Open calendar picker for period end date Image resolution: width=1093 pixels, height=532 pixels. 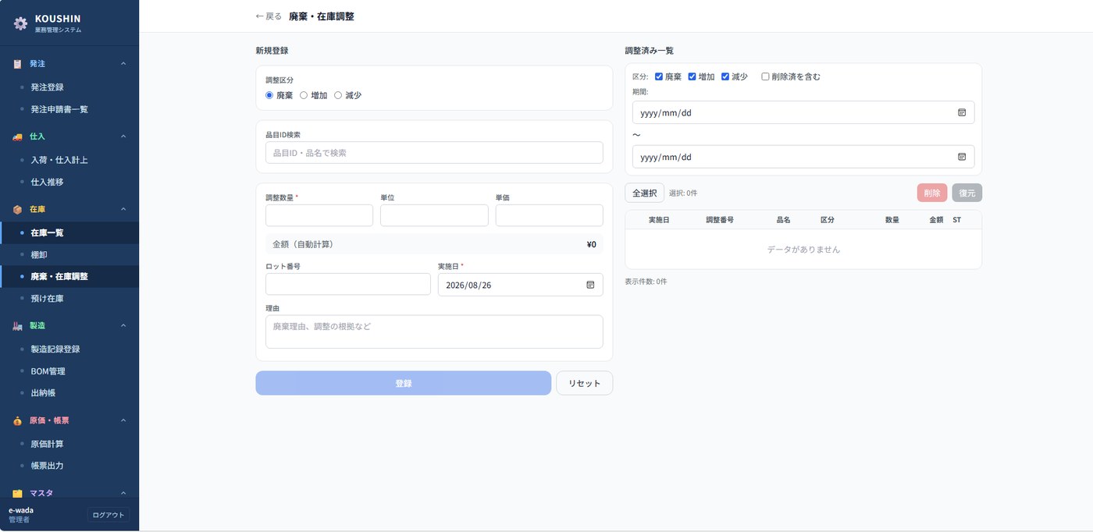[x=962, y=157]
